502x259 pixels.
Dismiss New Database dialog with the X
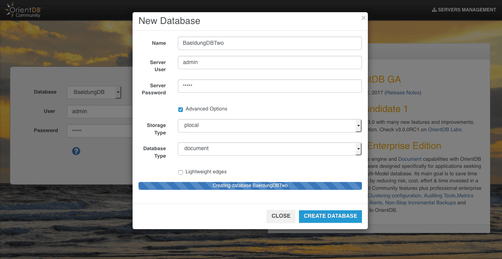[x=363, y=18]
